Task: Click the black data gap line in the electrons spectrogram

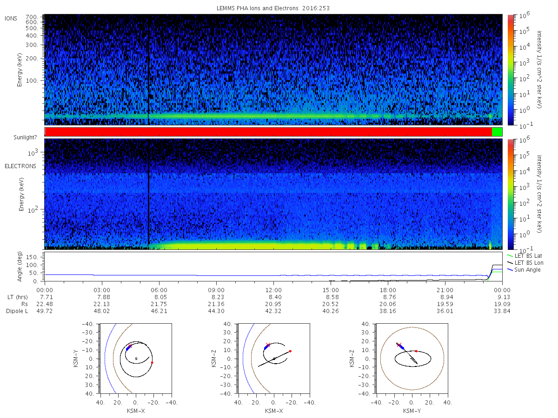Action: [148, 194]
